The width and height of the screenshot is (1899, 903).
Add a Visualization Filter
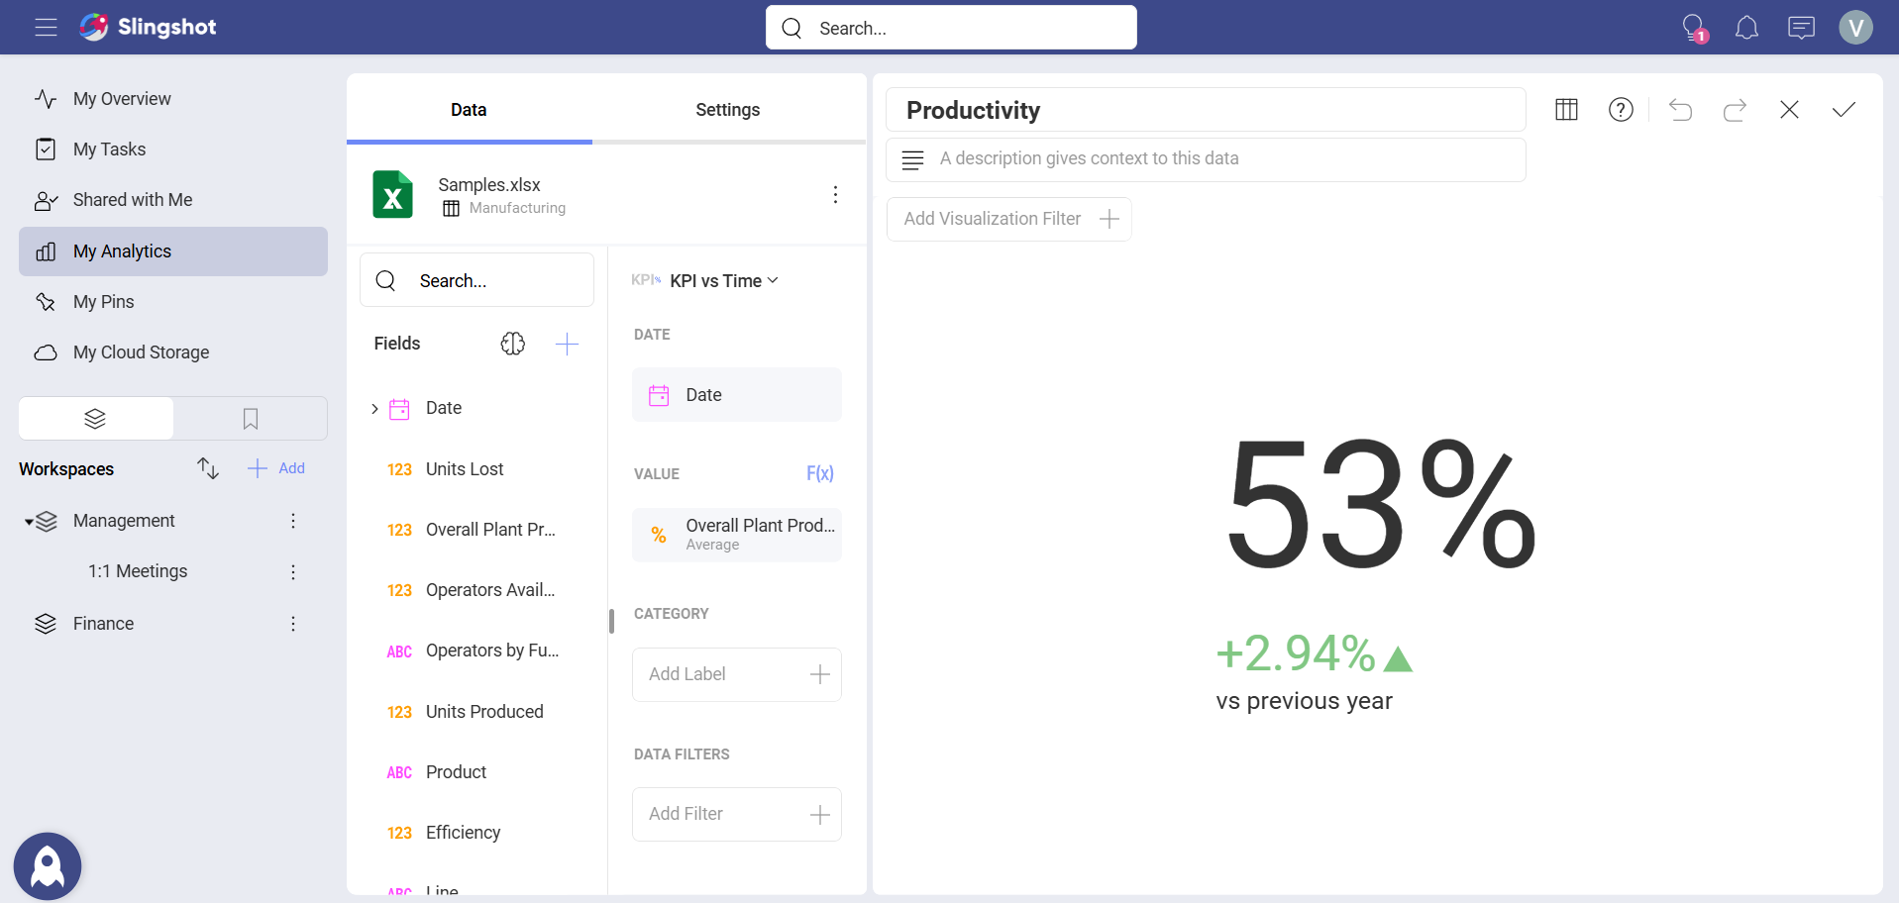[x=1008, y=219]
